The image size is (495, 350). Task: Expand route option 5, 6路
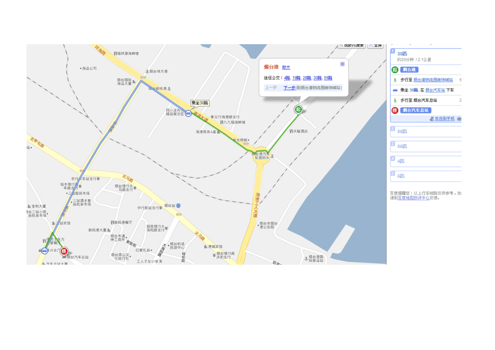pyautogui.click(x=400, y=176)
